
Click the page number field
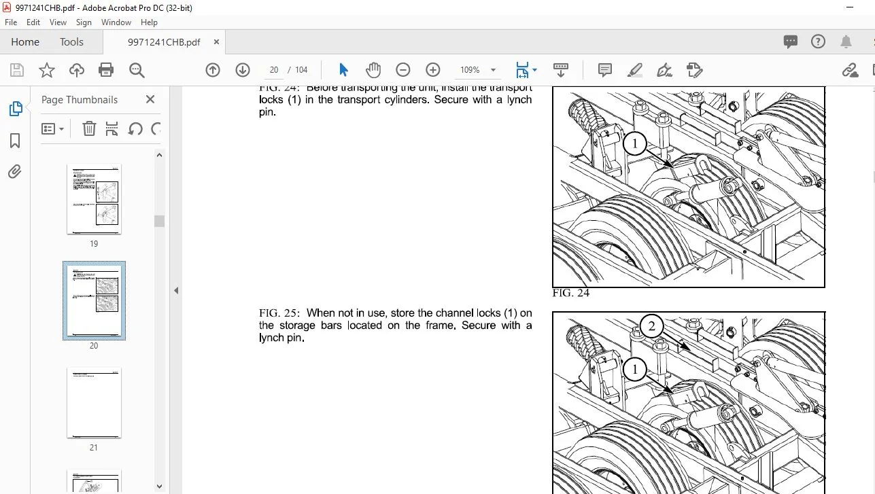[x=275, y=70]
